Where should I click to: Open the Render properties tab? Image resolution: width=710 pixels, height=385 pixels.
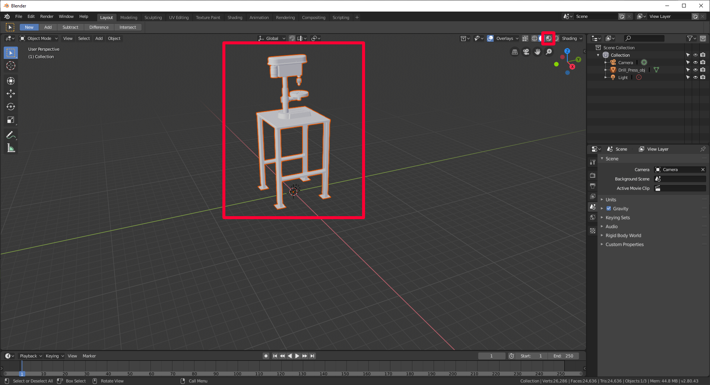593,175
